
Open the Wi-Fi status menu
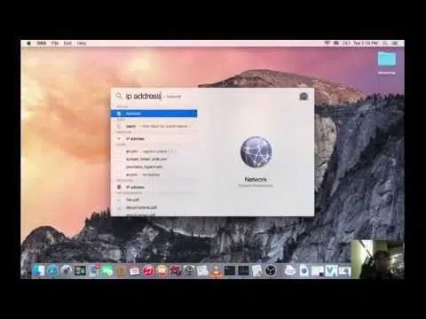coord(327,43)
